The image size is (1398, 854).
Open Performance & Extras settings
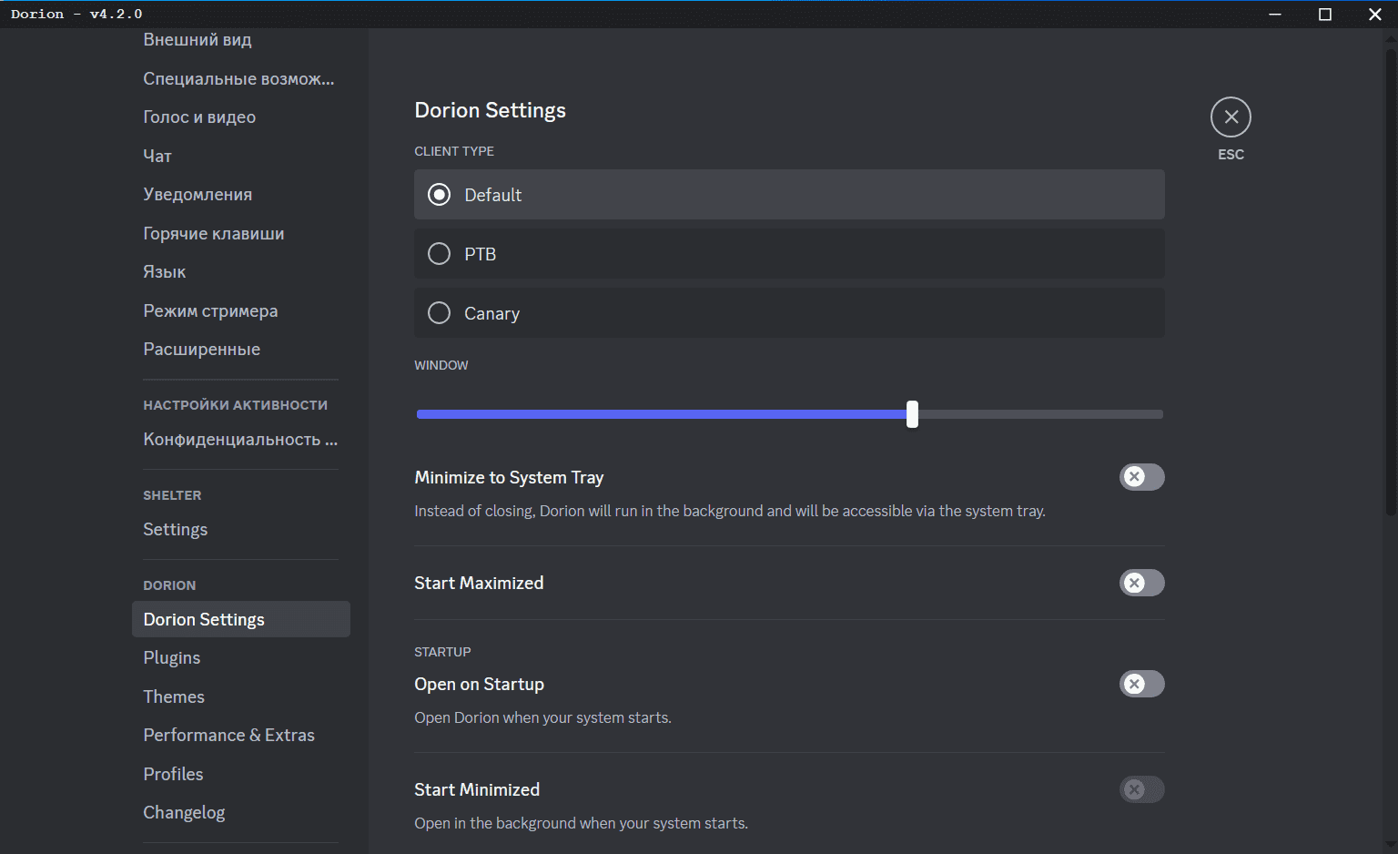click(228, 736)
